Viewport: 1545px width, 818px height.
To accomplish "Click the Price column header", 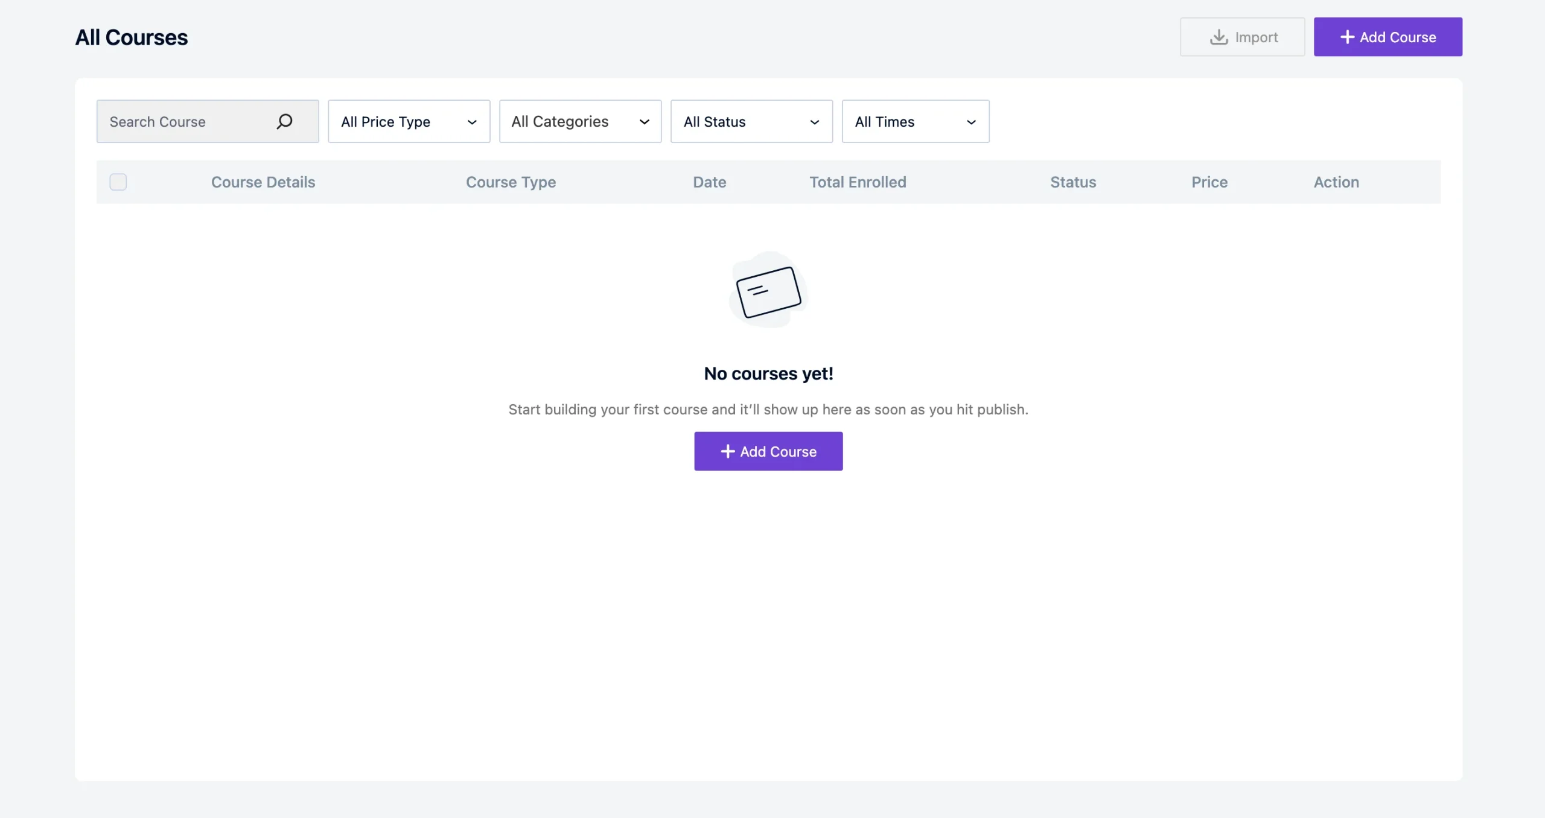I will click(x=1209, y=182).
